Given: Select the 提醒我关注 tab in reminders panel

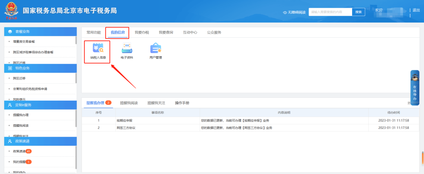Looking at the screenshot, I should point(156,103).
